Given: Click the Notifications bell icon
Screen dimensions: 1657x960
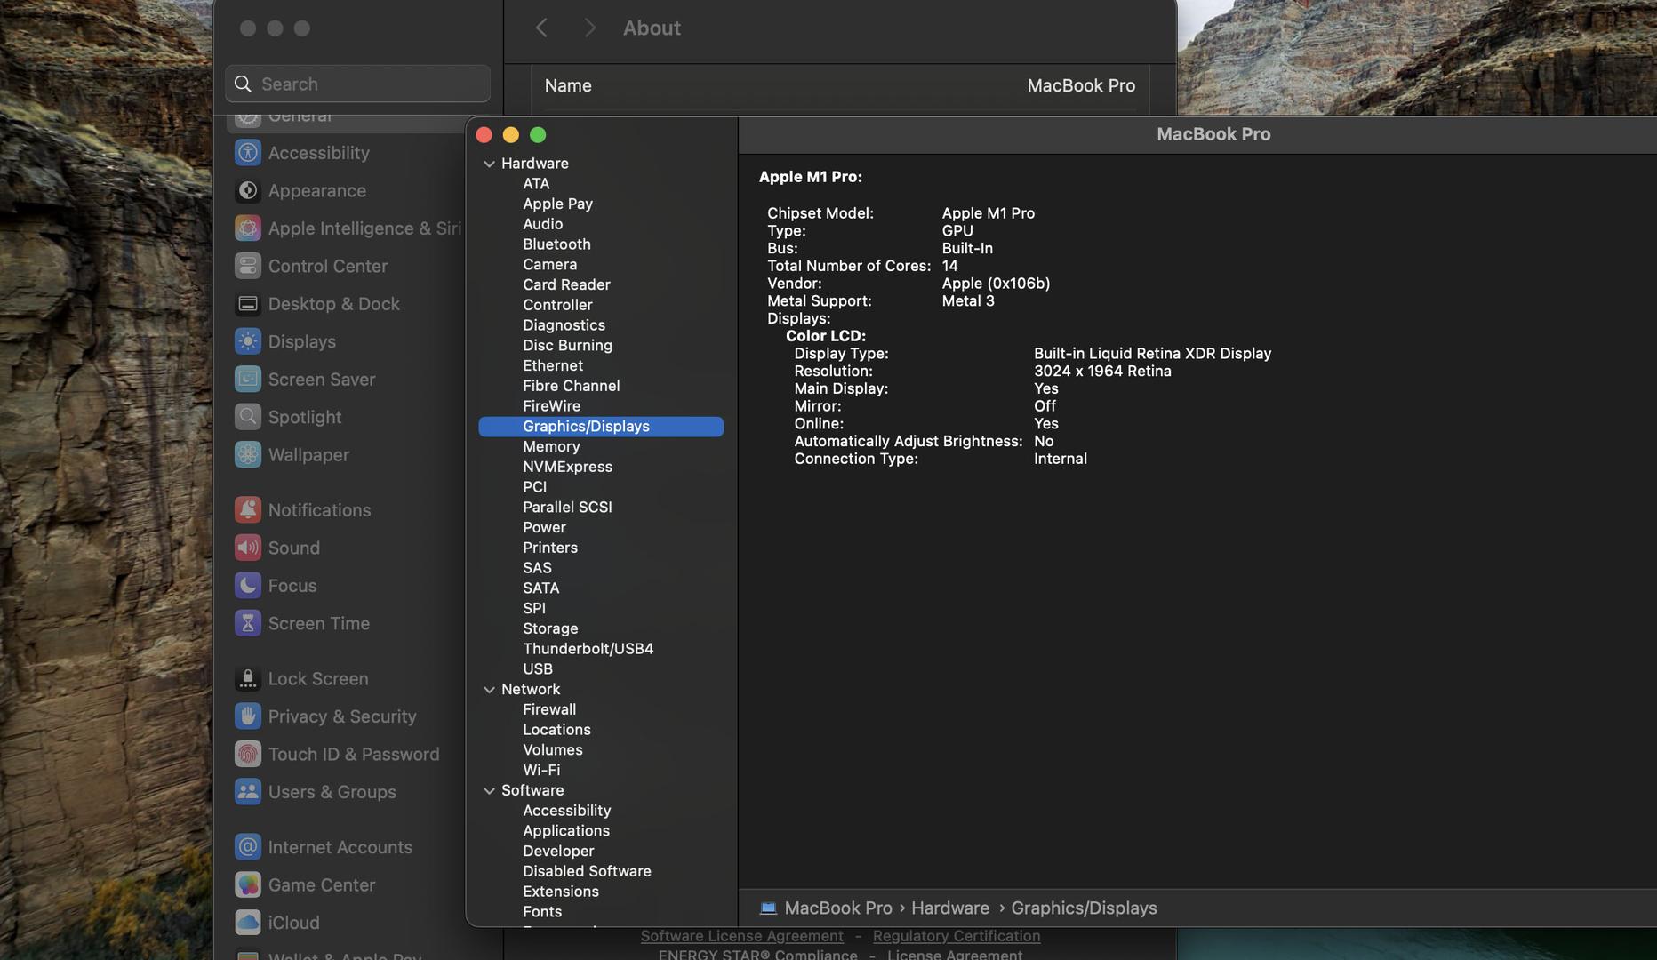Looking at the screenshot, I should tap(248, 510).
